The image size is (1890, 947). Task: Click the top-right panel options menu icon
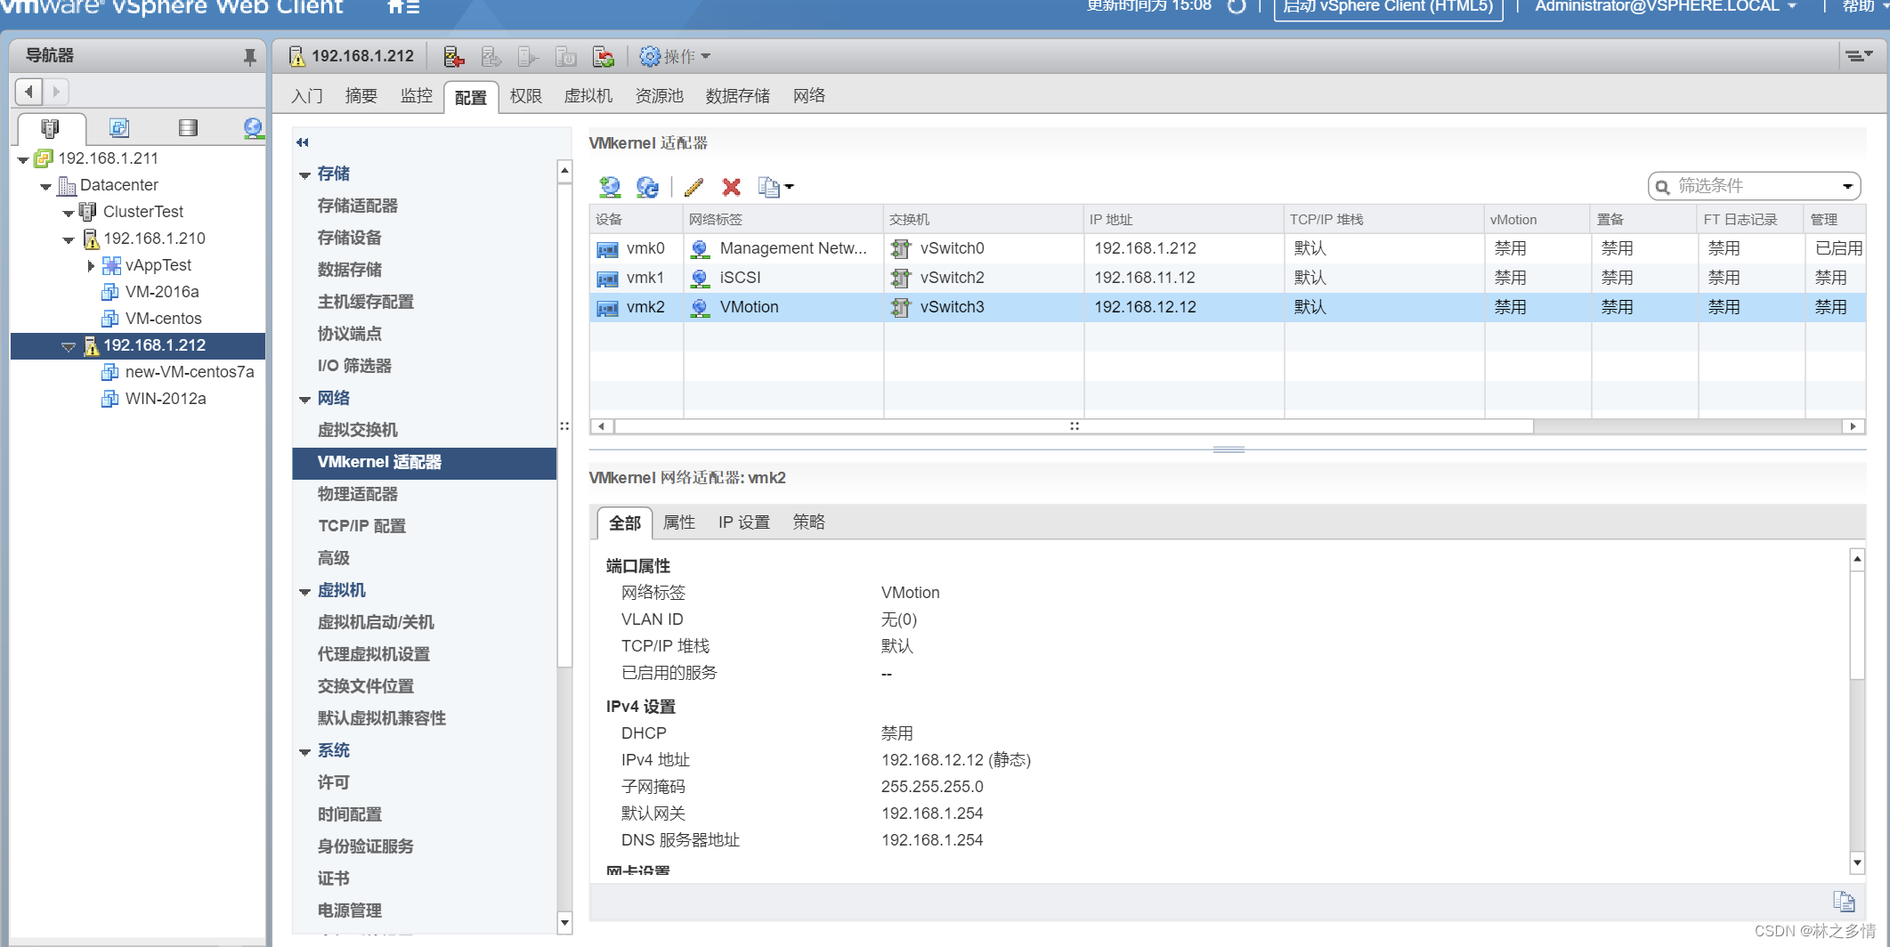1858,56
